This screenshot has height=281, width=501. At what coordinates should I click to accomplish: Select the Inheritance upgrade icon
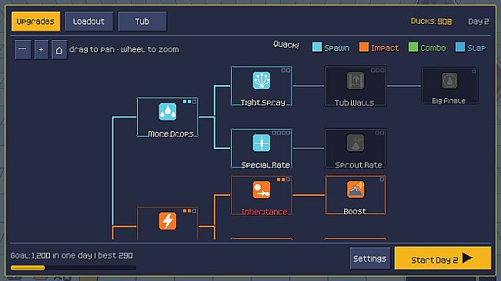click(262, 190)
